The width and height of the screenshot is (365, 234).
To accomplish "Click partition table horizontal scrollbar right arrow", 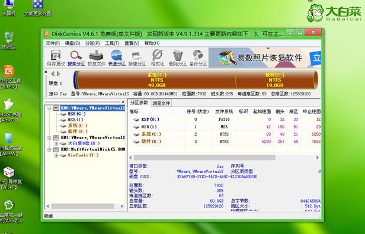I will 317,158.
